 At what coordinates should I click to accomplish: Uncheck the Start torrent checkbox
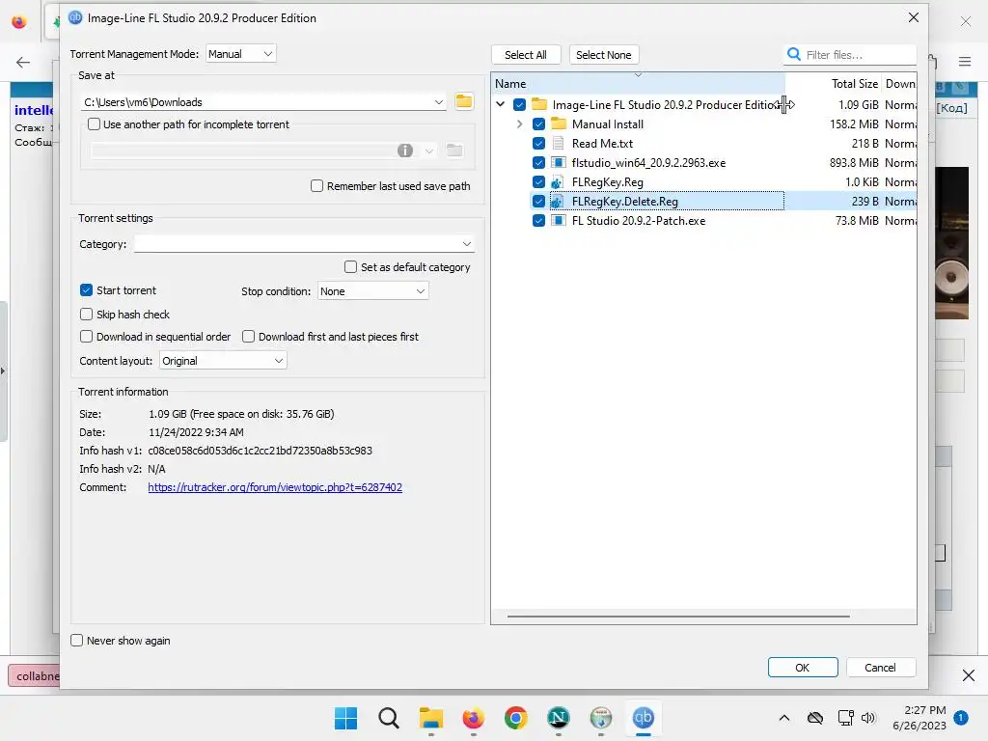[86, 289]
